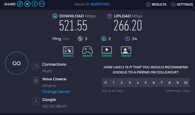Click the web browsing performance icon
Image resolution: width=195 pixels, height=115 pixels.
coord(68,50)
